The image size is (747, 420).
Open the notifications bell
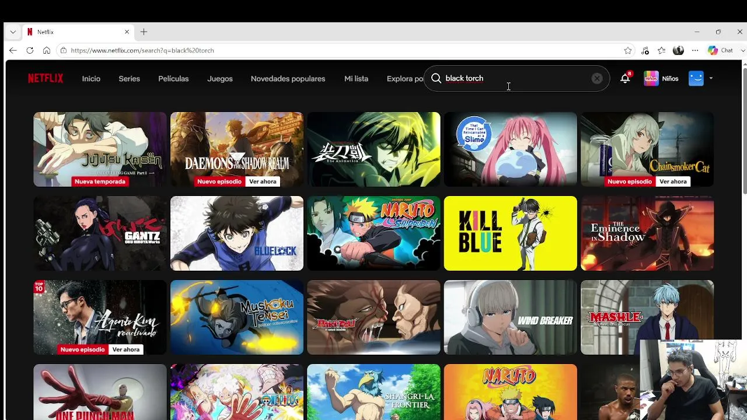[x=625, y=78]
